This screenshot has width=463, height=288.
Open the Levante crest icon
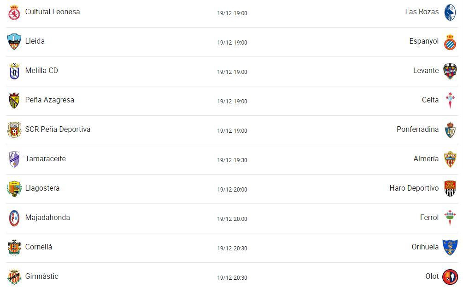(450, 71)
